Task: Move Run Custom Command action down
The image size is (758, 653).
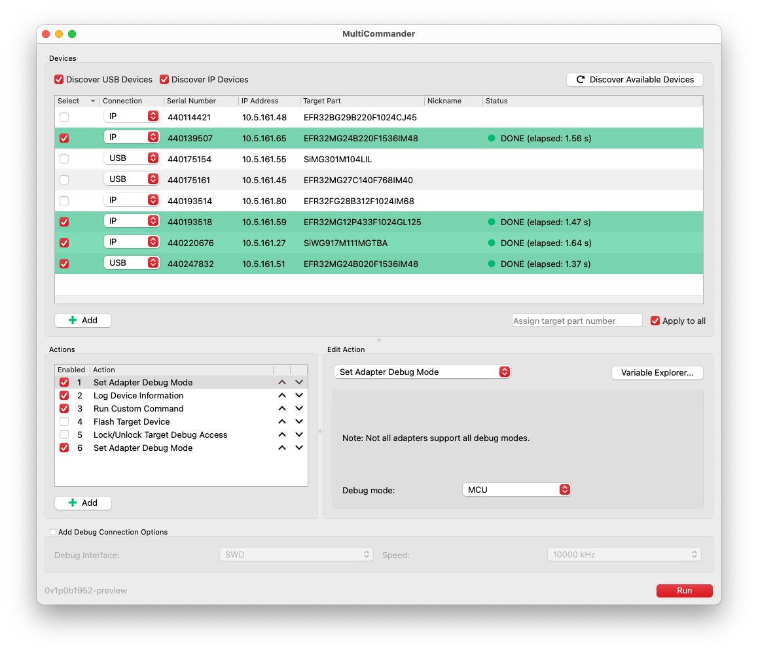Action: click(299, 409)
